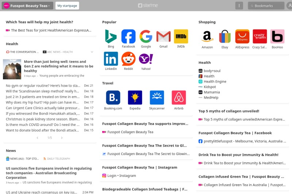Open the Facebook bookmark icon
Viewport: 292px width, 194px height.
point(128,36)
